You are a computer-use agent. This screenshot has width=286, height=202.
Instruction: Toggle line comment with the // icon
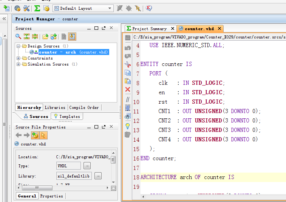coord(128,99)
